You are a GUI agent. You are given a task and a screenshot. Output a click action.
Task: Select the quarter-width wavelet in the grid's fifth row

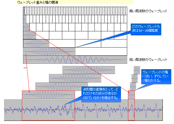36,43
